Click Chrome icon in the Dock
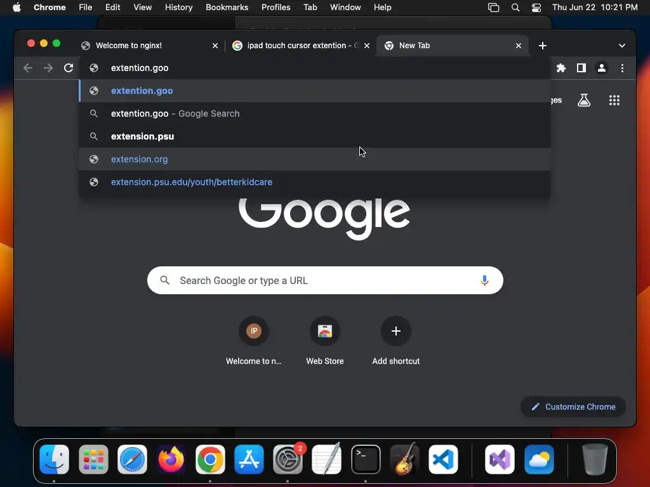Image resolution: width=650 pixels, height=487 pixels. (210, 459)
